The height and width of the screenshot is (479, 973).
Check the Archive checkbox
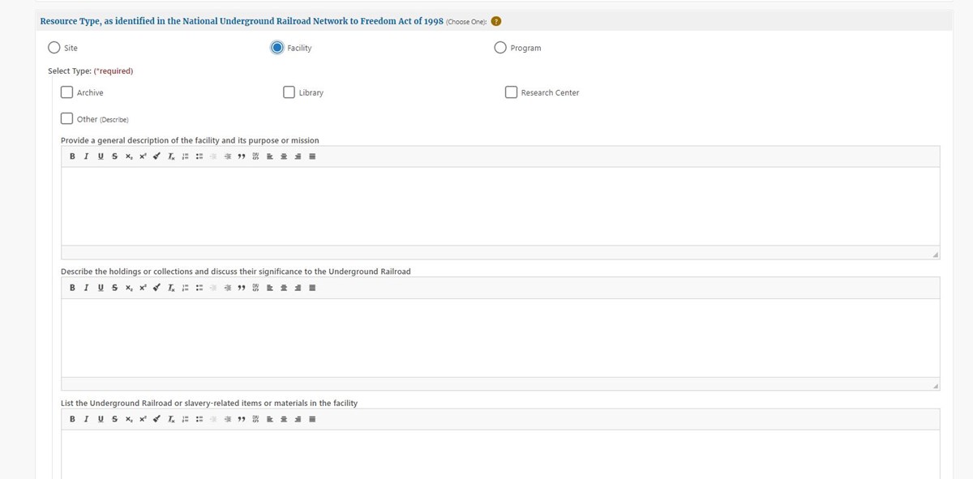[x=67, y=92]
